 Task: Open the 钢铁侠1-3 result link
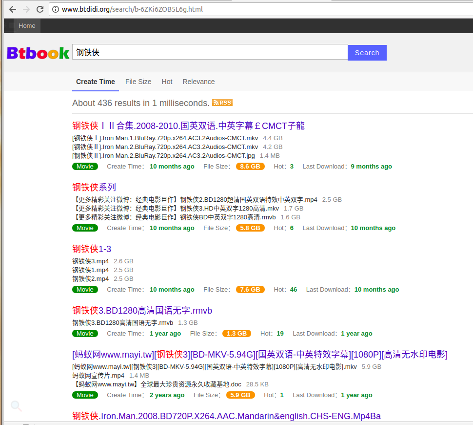[92, 249]
